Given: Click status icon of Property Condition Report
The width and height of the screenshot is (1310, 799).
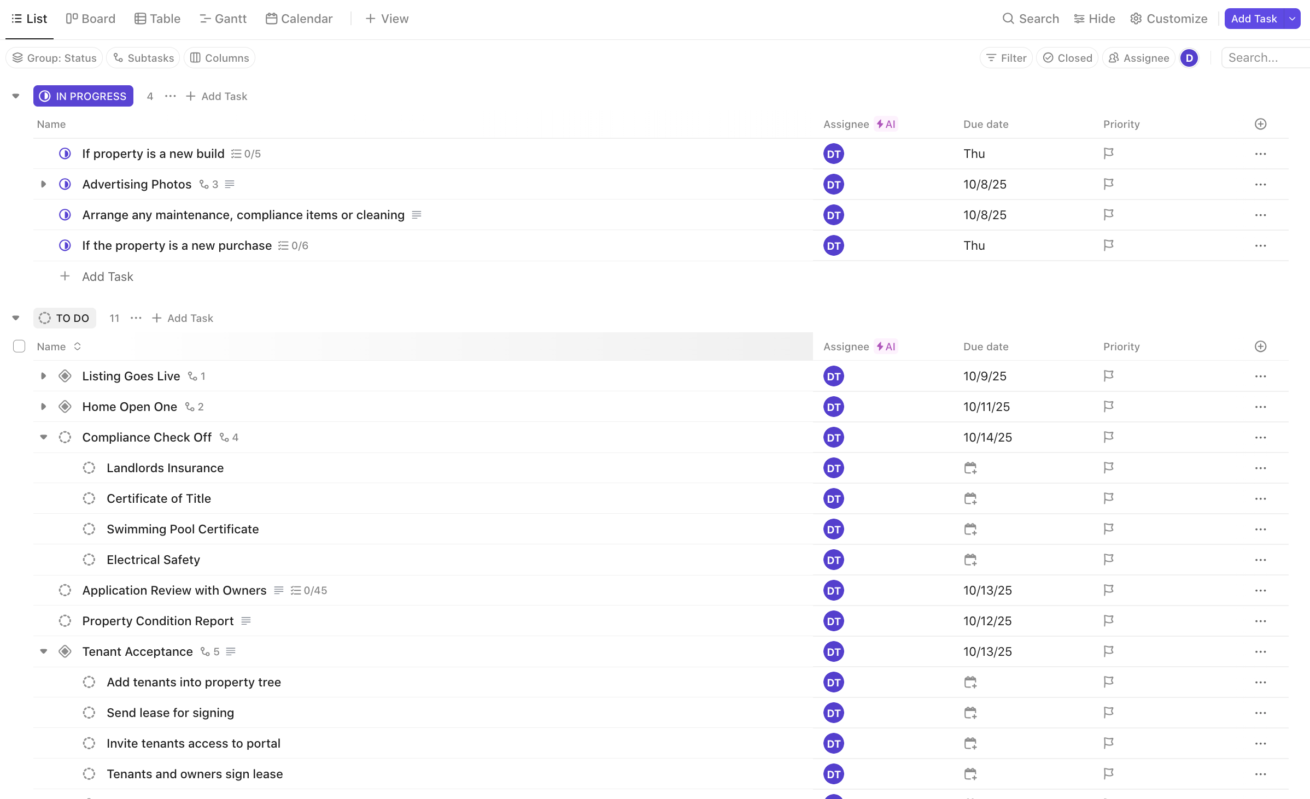Looking at the screenshot, I should [x=65, y=621].
